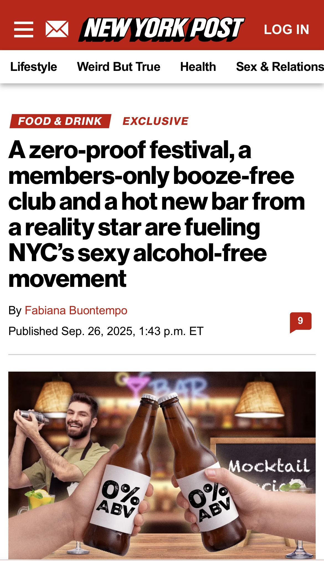The width and height of the screenshot is (324, 561).
Task: Open the Sex & Relationships section
Action: pyautogui.click(x=280, y=67)
